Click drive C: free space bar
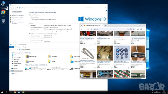Screen dimensions: 168x94 (38, 68)
